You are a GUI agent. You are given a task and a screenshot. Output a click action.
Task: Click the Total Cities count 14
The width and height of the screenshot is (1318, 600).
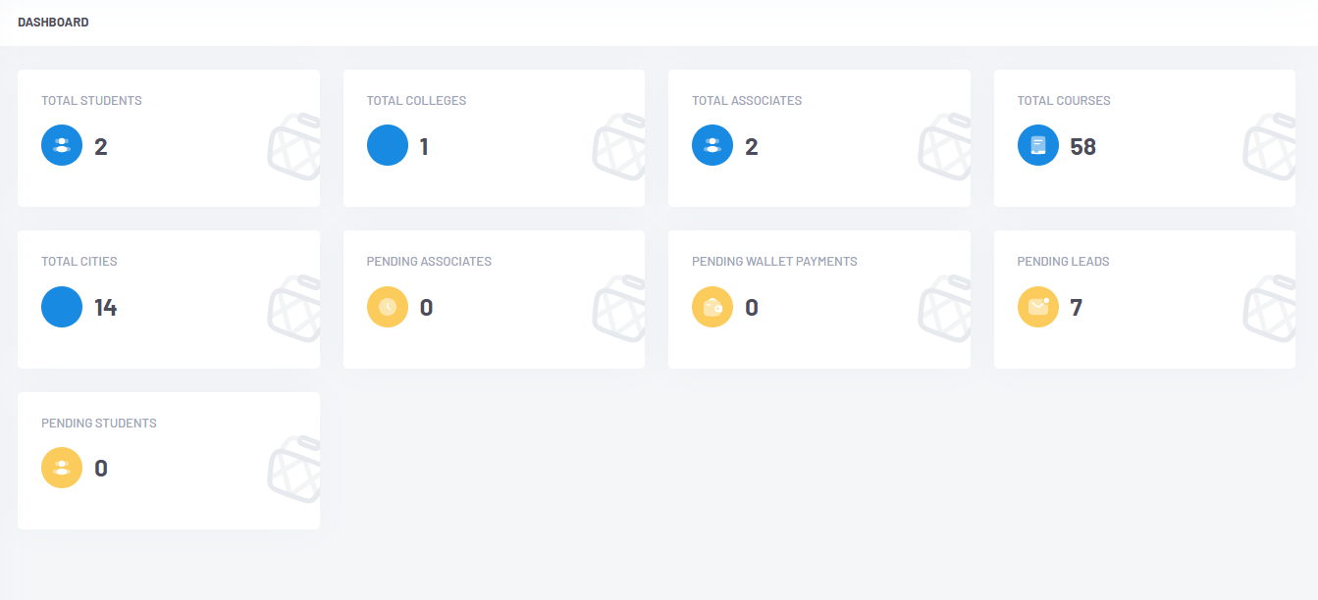[x=105, y=308]
